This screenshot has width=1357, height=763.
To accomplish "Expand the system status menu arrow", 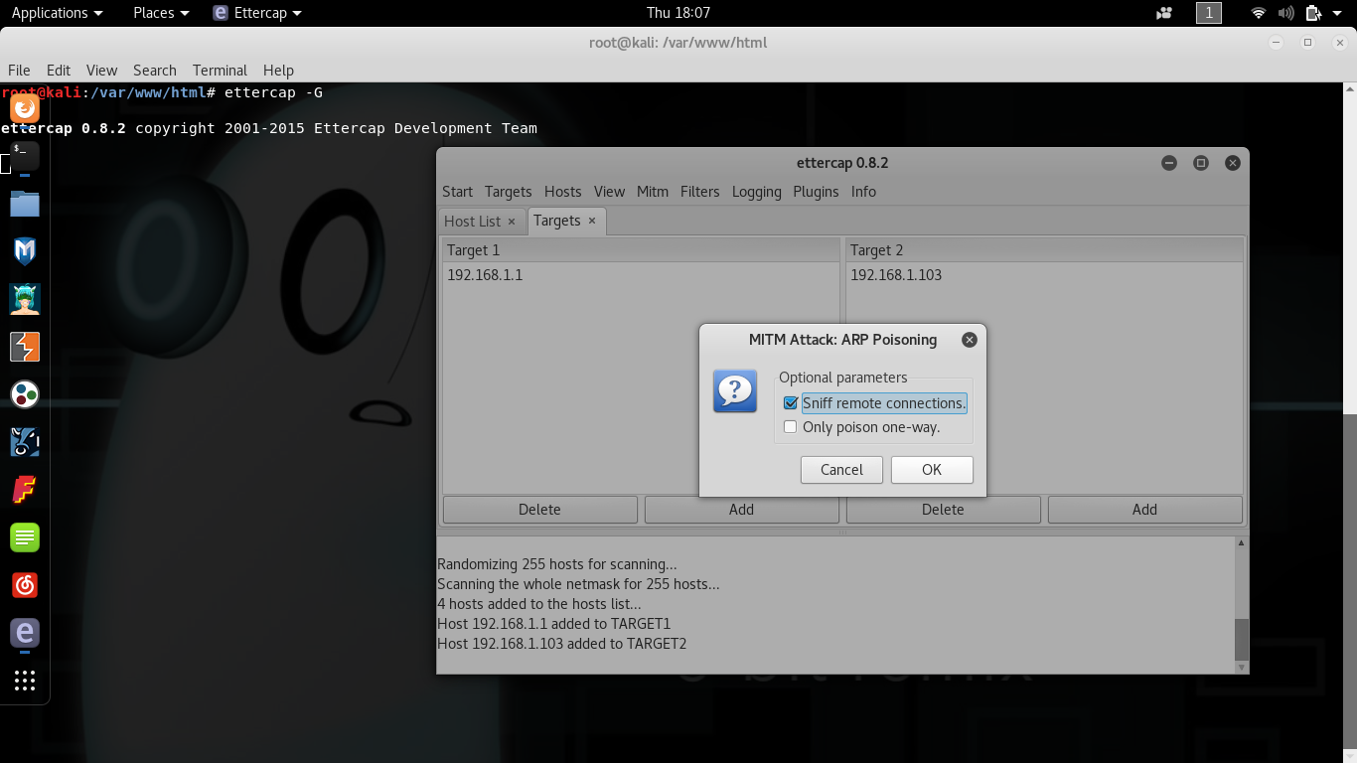I will (1337, 13).
